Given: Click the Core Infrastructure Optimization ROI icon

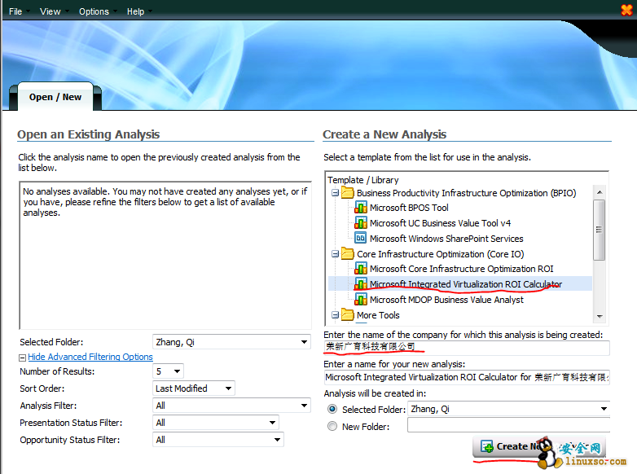Looking at the screenshot, I should [361, 269].
